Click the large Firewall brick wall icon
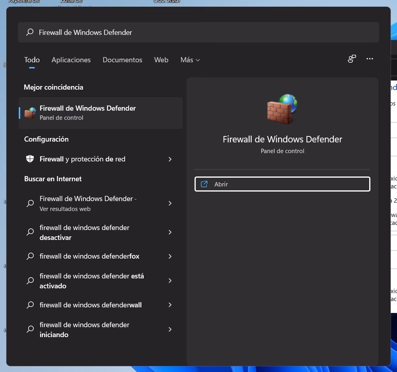The image size is (397, 372). click(x=282, y=109)
